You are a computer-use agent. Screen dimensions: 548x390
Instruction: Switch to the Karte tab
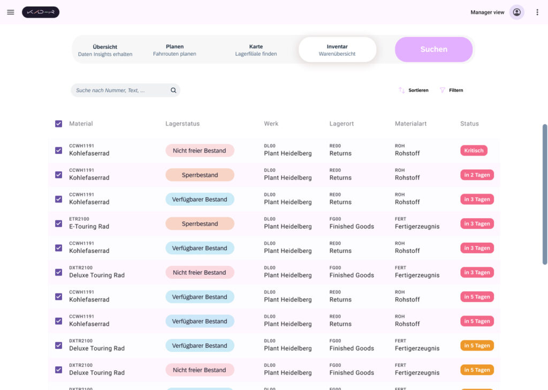tap(256, 50)
